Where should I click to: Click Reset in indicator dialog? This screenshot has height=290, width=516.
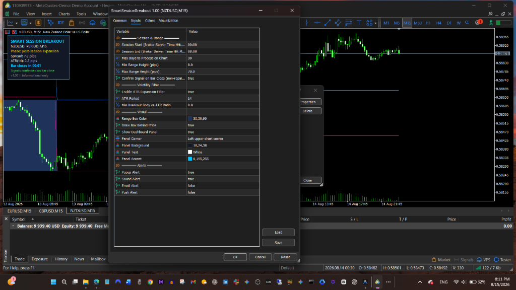point(285,257)
